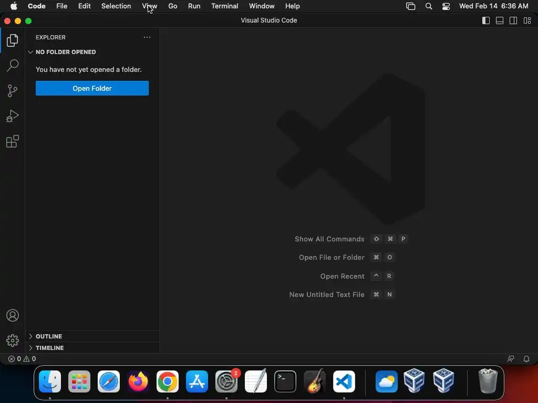Open the Help menu

(x=292, y=6)
